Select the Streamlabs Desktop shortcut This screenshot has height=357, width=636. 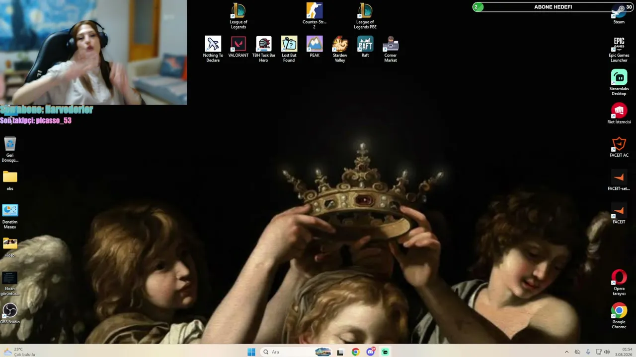coord(619,82)
